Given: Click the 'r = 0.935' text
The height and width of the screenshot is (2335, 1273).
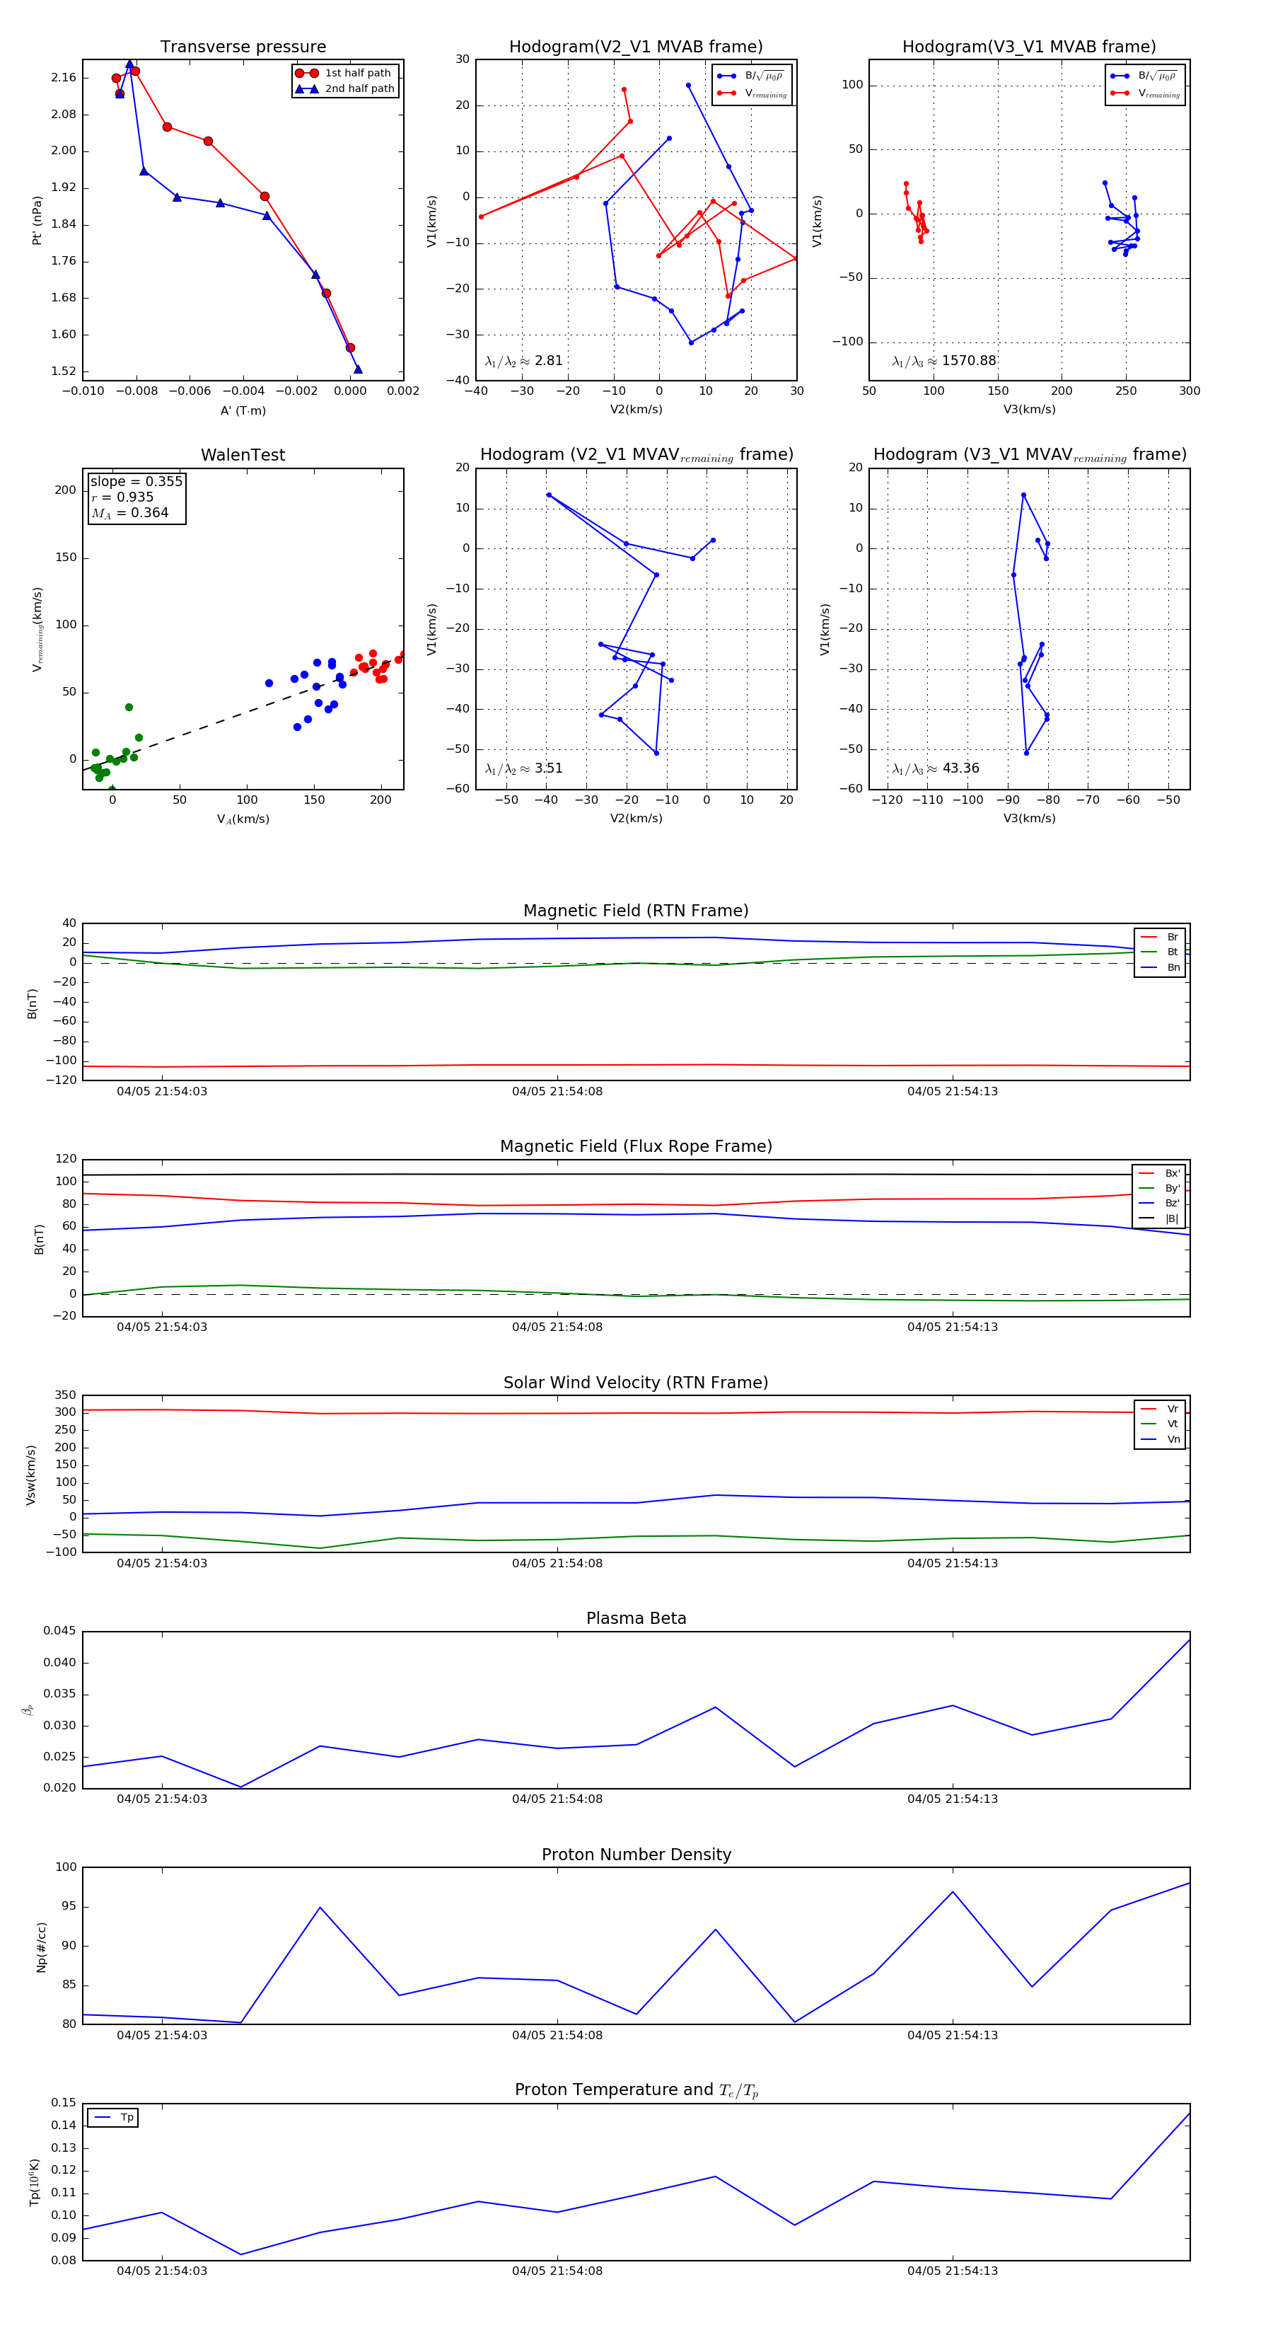Looking at the screenshot, I should click(x=122, y=497).
